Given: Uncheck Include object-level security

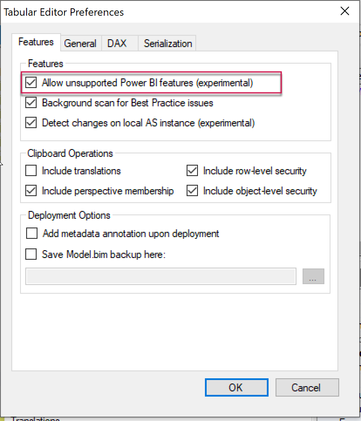Looking at the screenshot, I should (192, 190).
